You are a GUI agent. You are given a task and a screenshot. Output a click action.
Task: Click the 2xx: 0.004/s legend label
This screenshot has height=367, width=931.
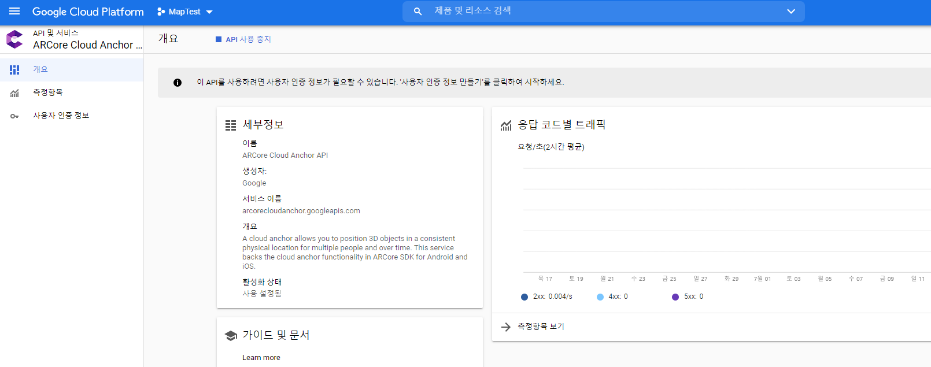[553, 296]
